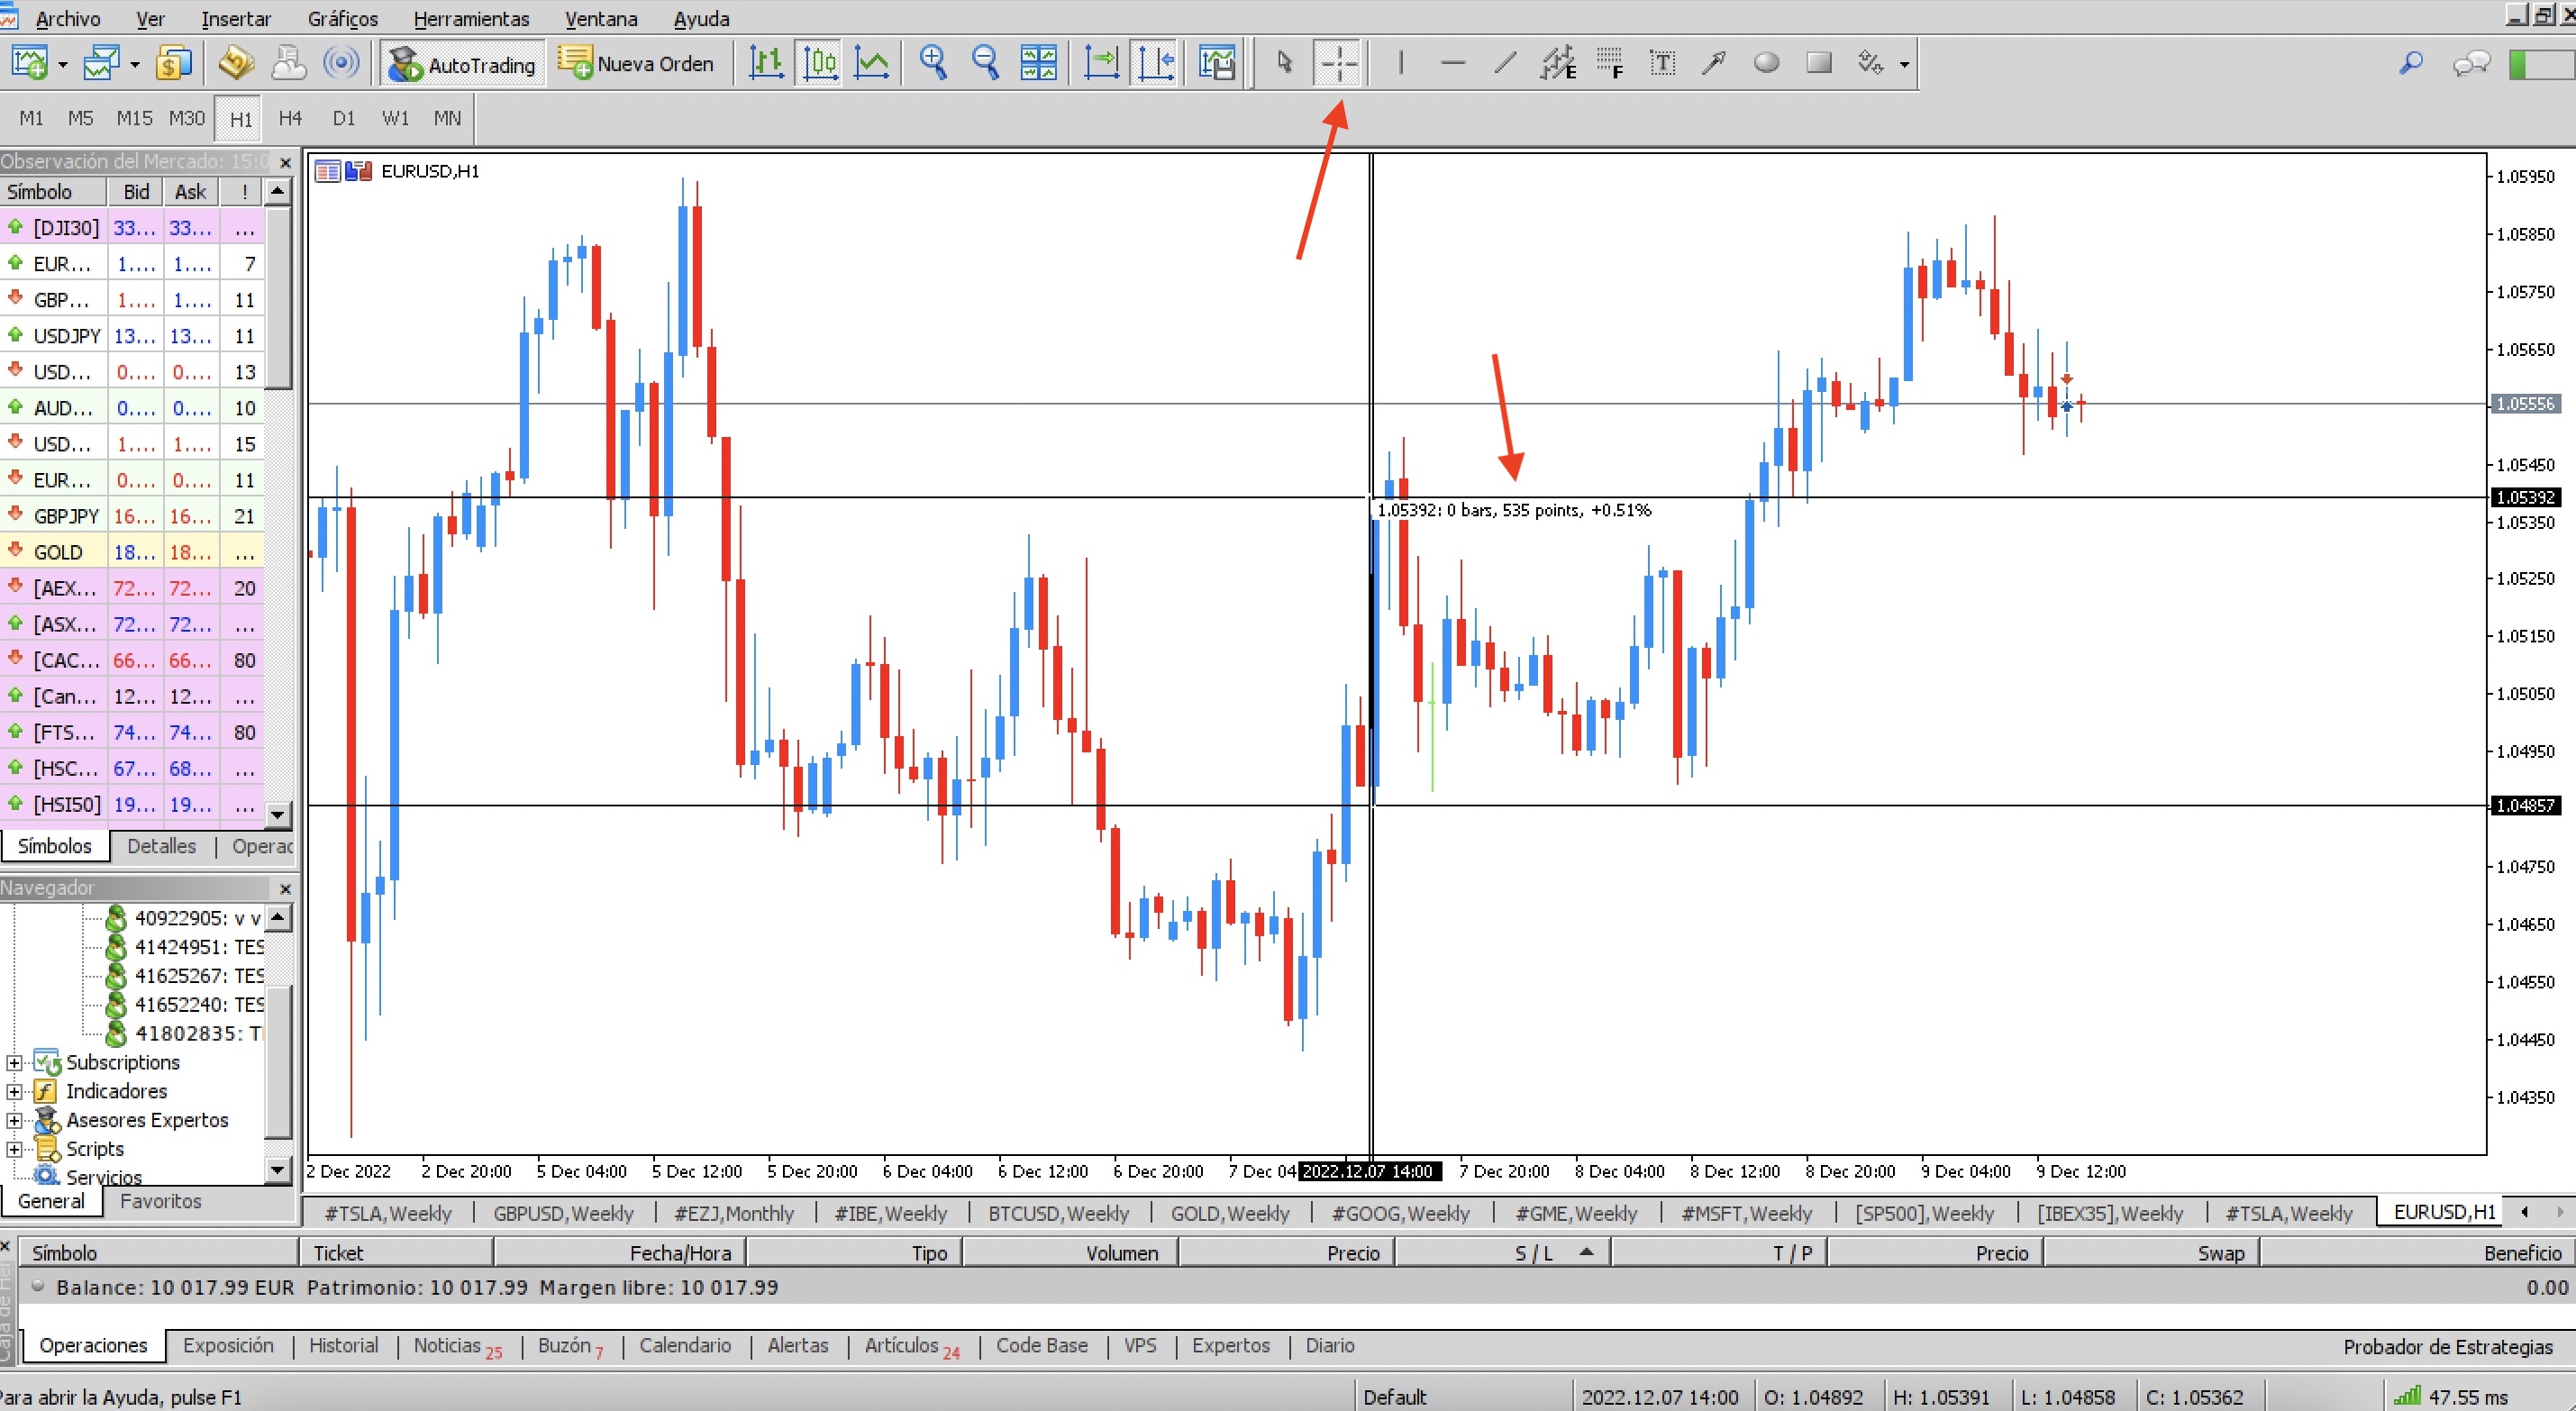This screenshot has width=2576, height=1411.
Task: Open the Archivo menu
Action: 68,18
